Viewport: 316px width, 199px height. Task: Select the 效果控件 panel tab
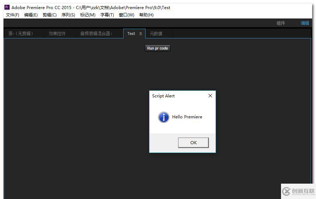57,34
